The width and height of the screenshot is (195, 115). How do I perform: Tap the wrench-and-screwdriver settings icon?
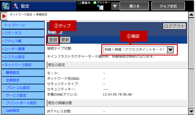coord(16,6)
